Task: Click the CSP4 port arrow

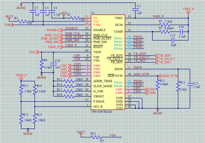Action: click(x=70, y=76)
